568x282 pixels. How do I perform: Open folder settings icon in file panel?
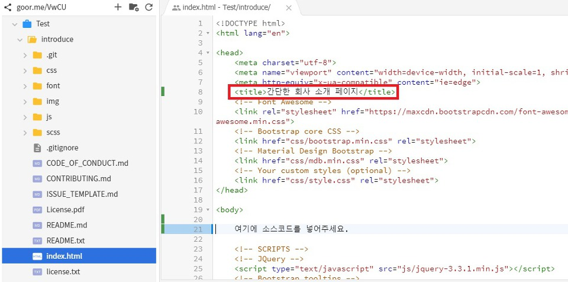[134, 7]
